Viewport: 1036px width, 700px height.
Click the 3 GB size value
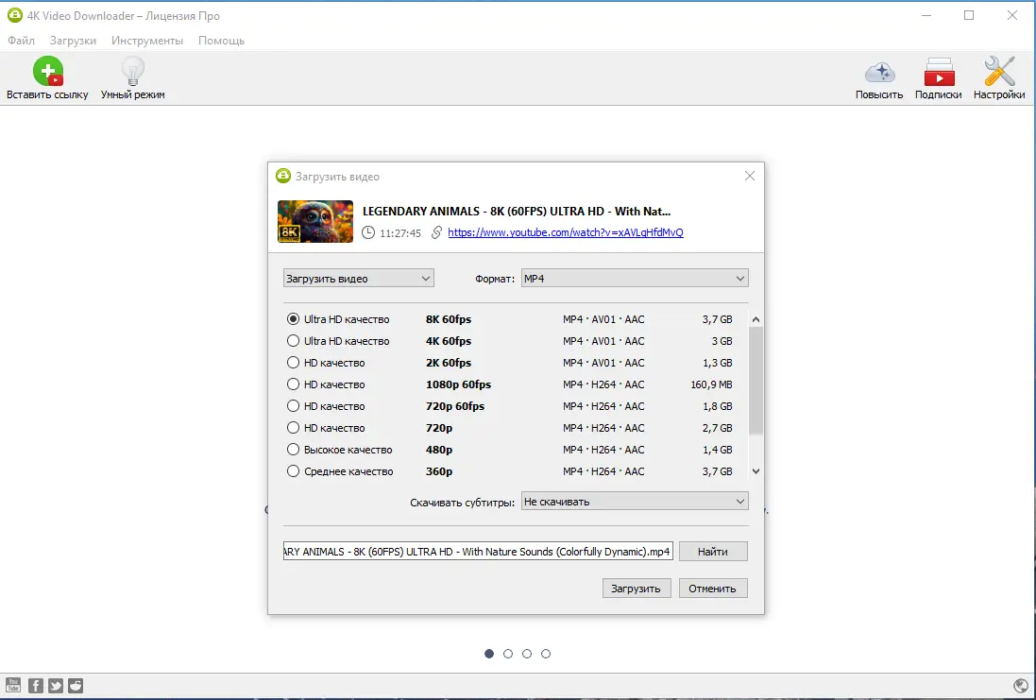pos(722,341)
